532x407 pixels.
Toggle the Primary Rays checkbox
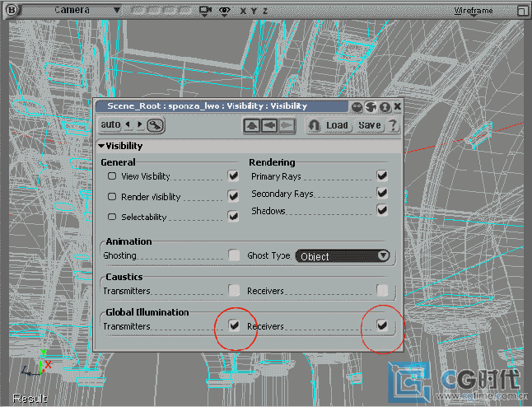click(x=382, y=175)
